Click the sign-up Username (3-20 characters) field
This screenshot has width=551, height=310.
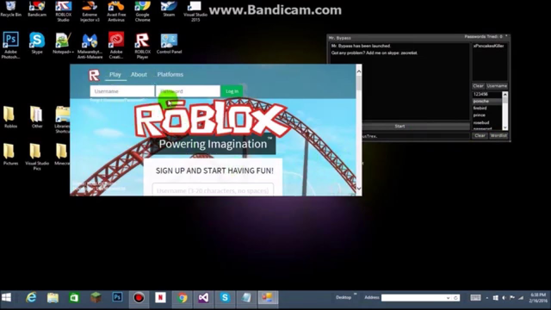pos(213,190)
